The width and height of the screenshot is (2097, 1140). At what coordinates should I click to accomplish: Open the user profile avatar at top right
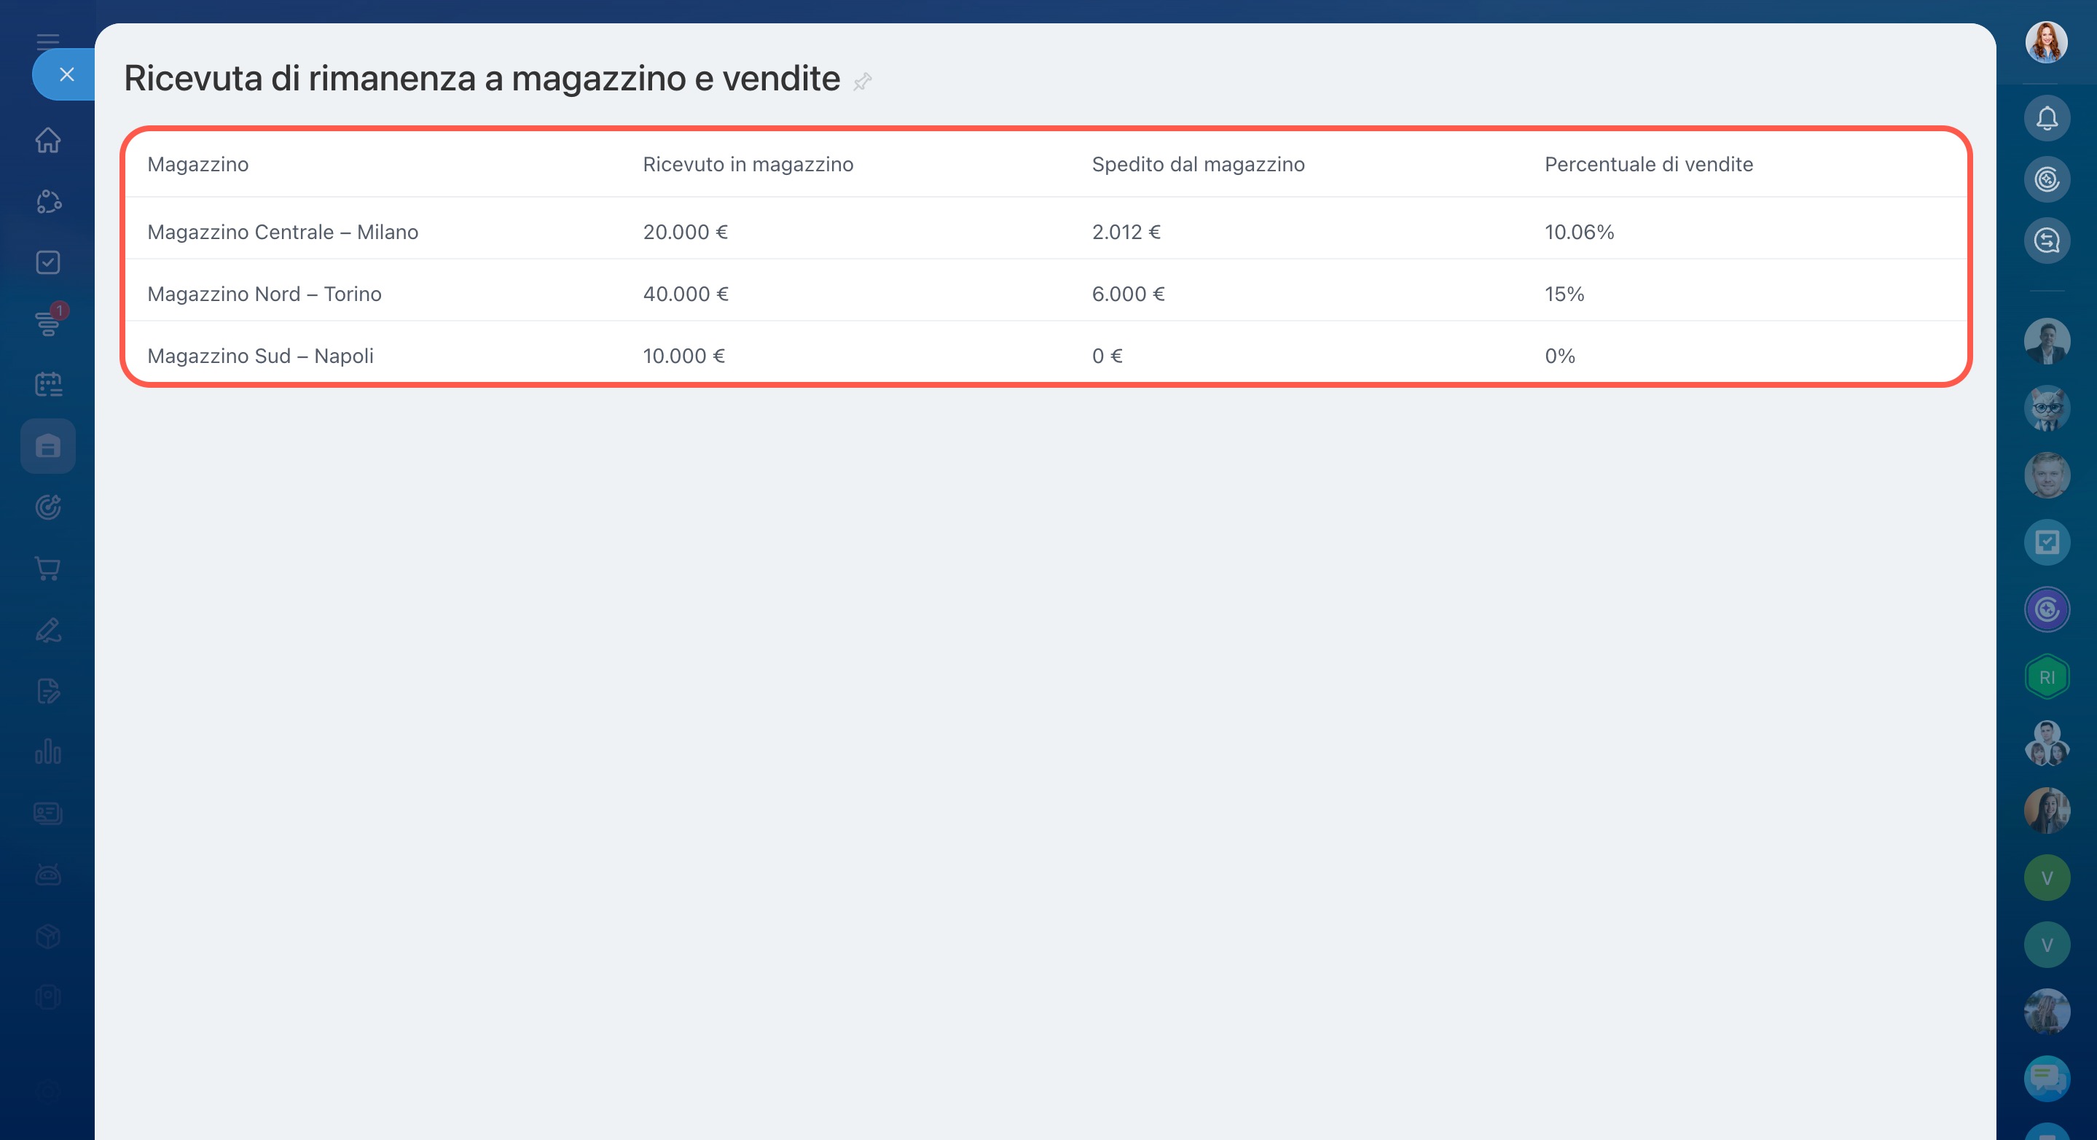[2046, 42]
